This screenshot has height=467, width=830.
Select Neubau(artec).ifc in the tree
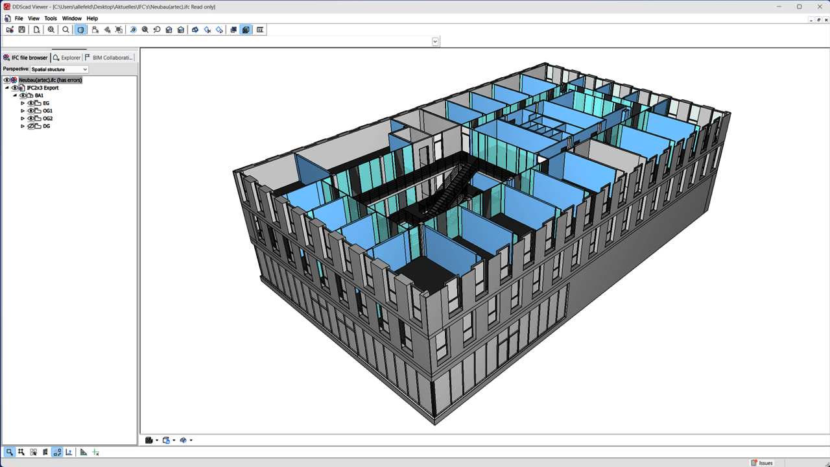50,80
